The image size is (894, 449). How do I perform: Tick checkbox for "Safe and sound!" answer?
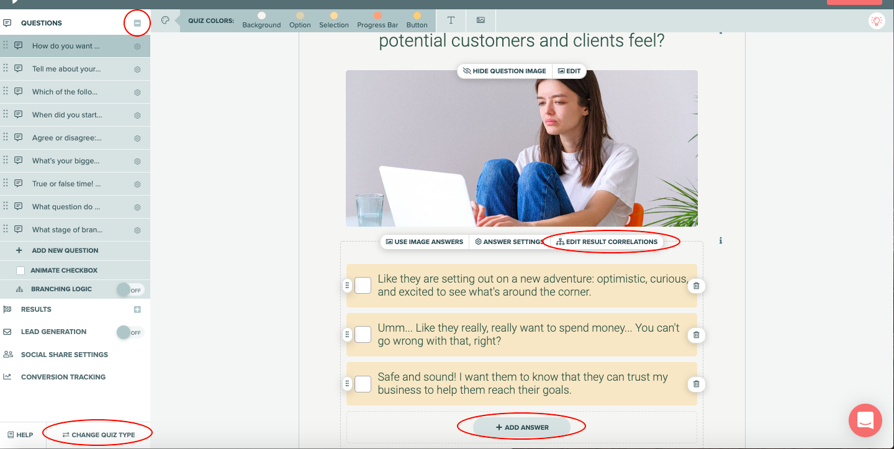pos(363,384)
